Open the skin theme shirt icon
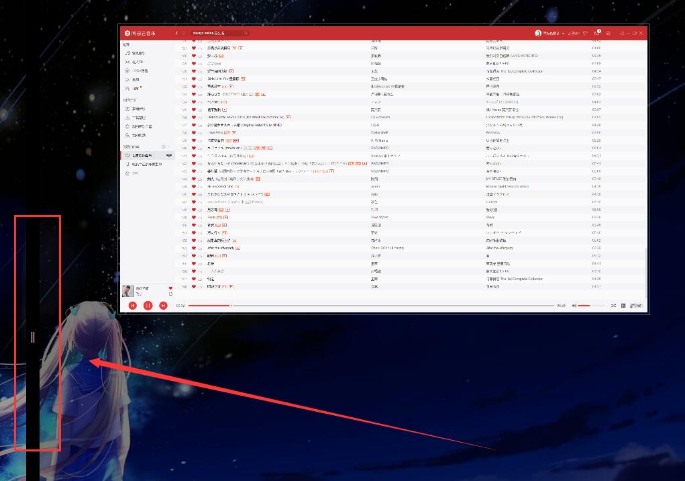 coord(586,33)
